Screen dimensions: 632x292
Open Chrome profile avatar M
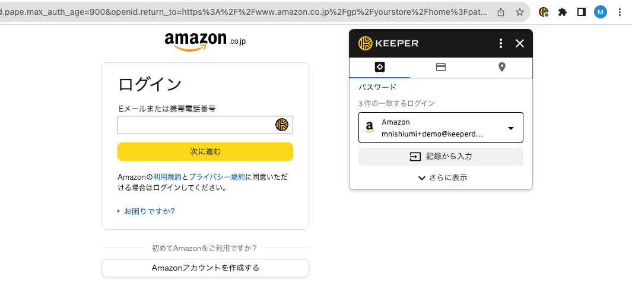pos(601,12)
